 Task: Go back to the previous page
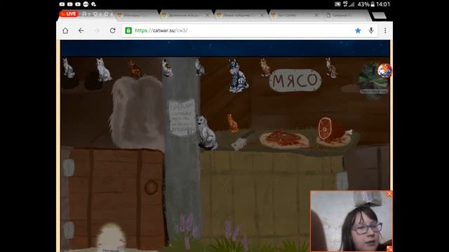[81, 31]
